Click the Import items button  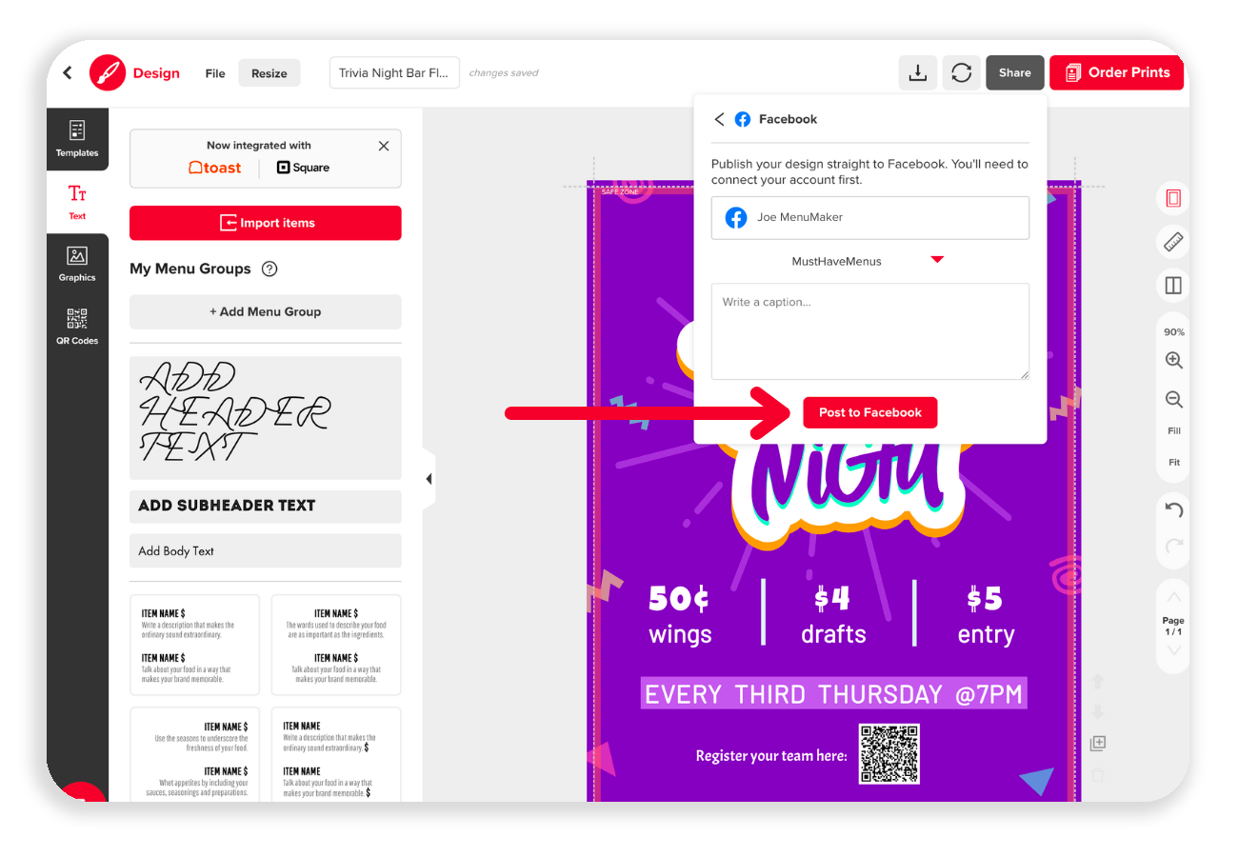pyautogui.click(x=266, y=223)
